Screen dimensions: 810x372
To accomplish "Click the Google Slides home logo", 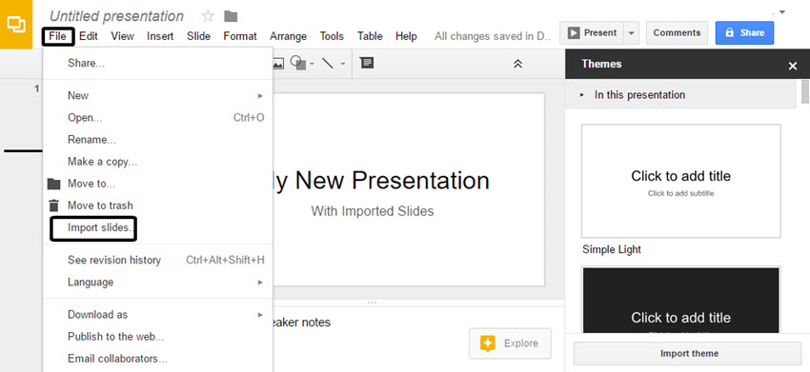I will (16, 24).
